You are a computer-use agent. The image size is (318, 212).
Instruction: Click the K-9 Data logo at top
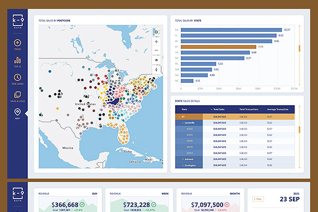click(18, 21)
